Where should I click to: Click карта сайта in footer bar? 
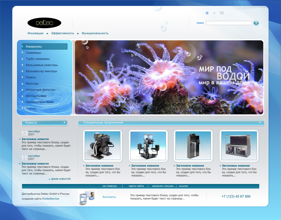(x=136, y=186)
